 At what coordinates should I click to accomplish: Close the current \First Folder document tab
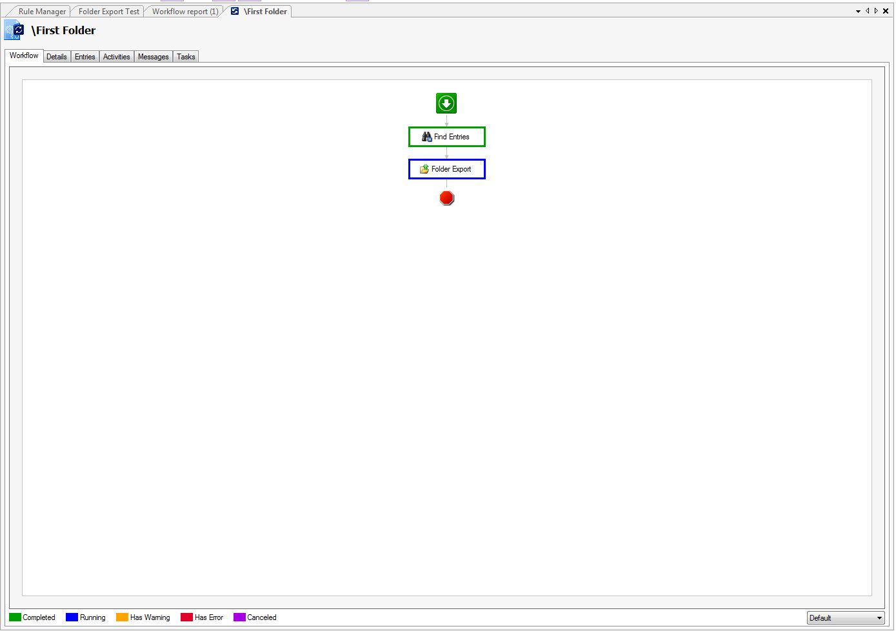tap(886, 11)
